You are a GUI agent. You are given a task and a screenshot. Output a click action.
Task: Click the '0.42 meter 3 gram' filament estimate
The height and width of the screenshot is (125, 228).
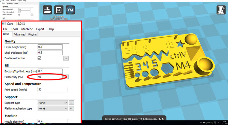point(59,19)
